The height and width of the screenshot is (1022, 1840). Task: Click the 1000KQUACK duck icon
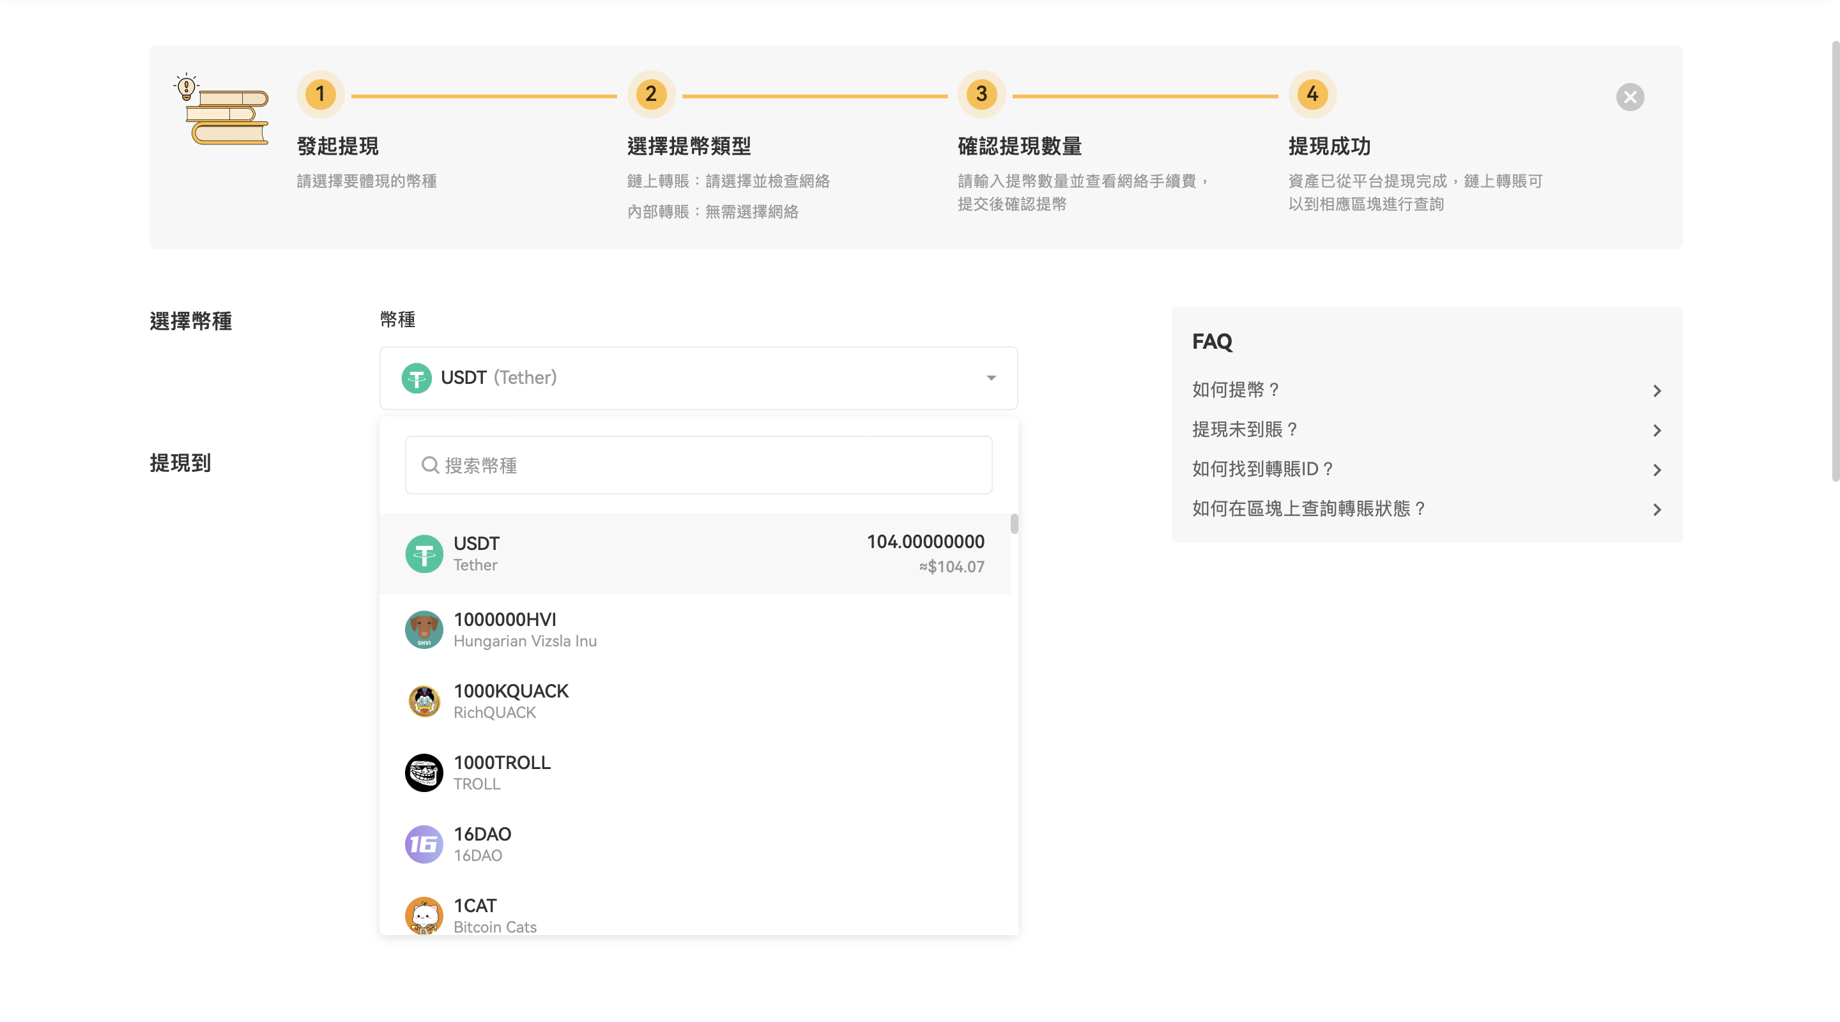point(424,701)
